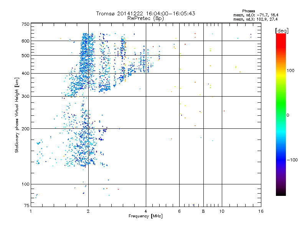
Task: Select the 'mean, sd,X: 102.9, 27.4' line
Action: click(x=255, y=19)
